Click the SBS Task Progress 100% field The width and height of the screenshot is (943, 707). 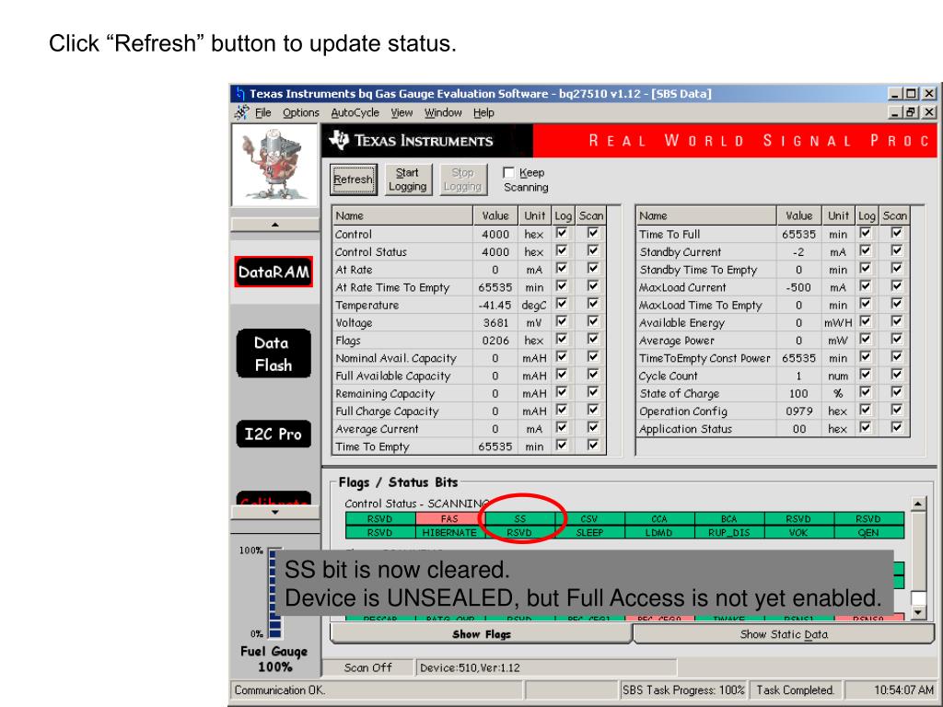[683, 690]
